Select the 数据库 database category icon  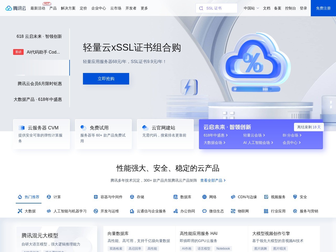175,197
